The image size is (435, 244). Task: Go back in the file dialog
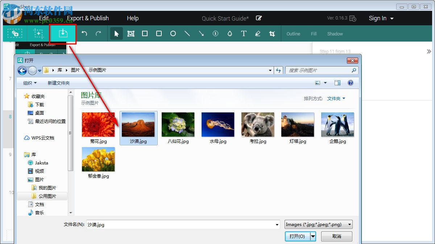coord(22,70)
